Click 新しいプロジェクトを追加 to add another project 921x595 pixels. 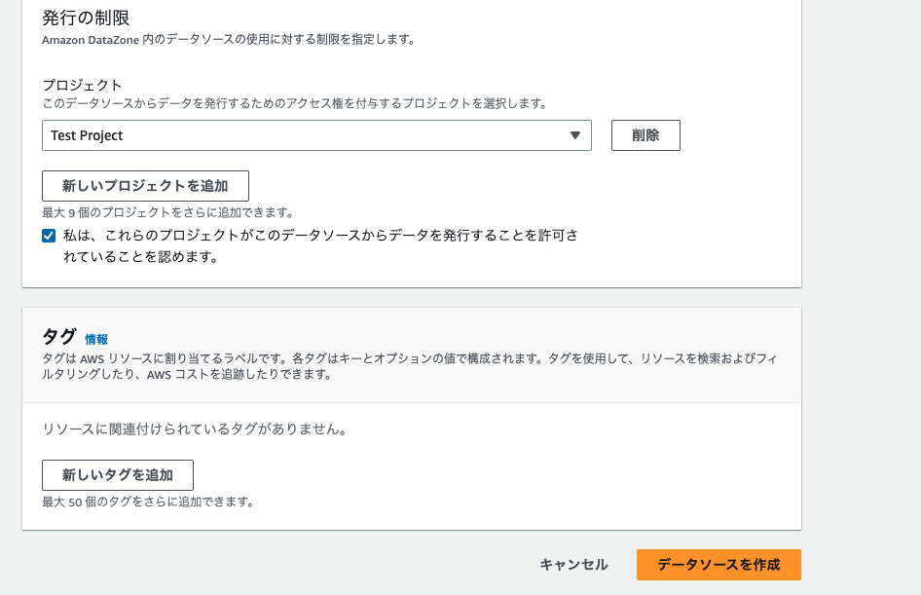[x=144, y=185]
